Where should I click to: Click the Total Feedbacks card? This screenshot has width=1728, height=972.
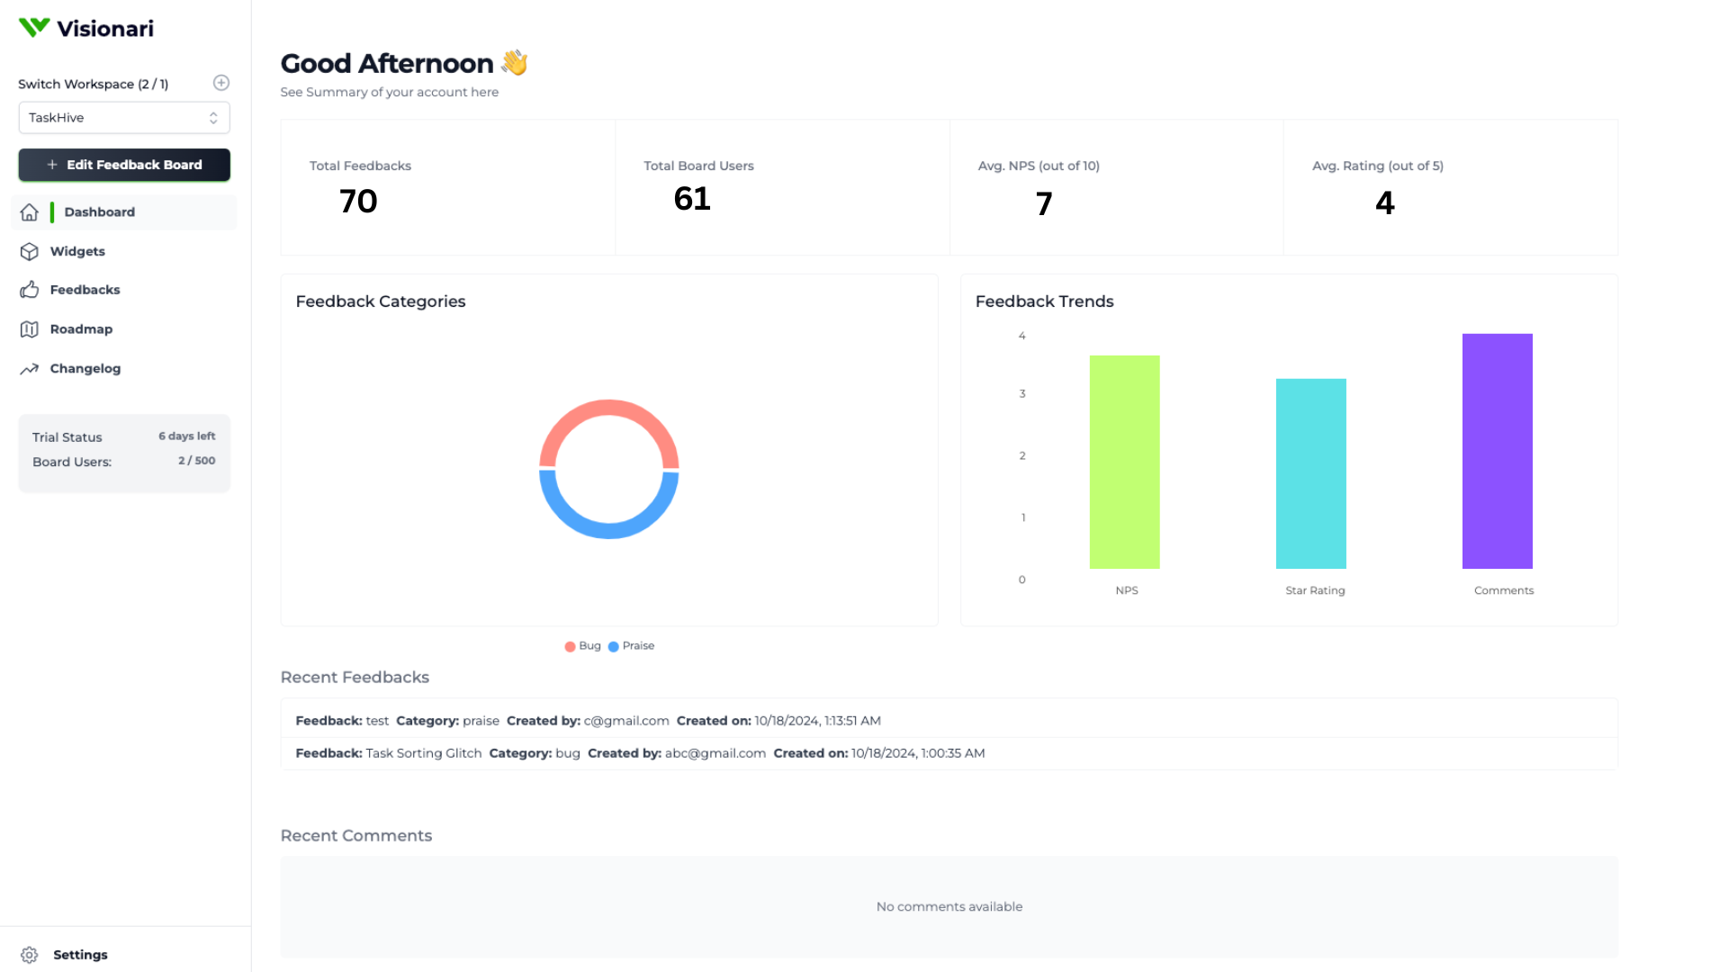click(447, 187)
